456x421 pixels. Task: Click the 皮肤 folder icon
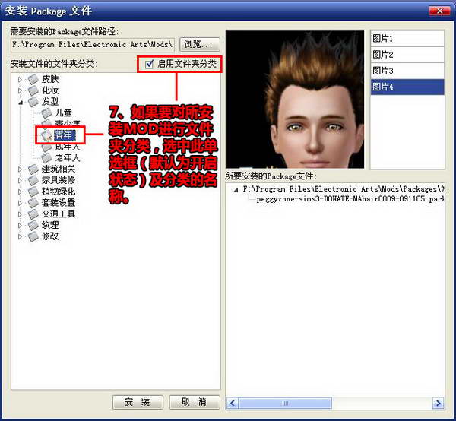pos(32,78)
